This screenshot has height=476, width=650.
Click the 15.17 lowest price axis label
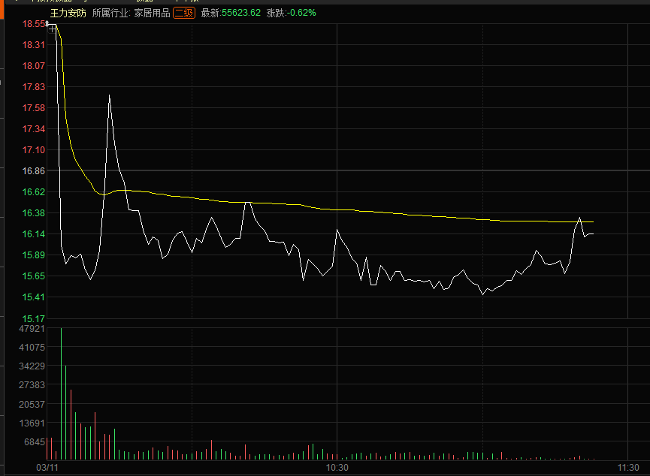[34, 318]
